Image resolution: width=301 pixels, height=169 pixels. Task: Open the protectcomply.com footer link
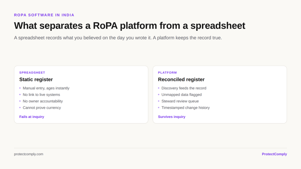(29, 154)
